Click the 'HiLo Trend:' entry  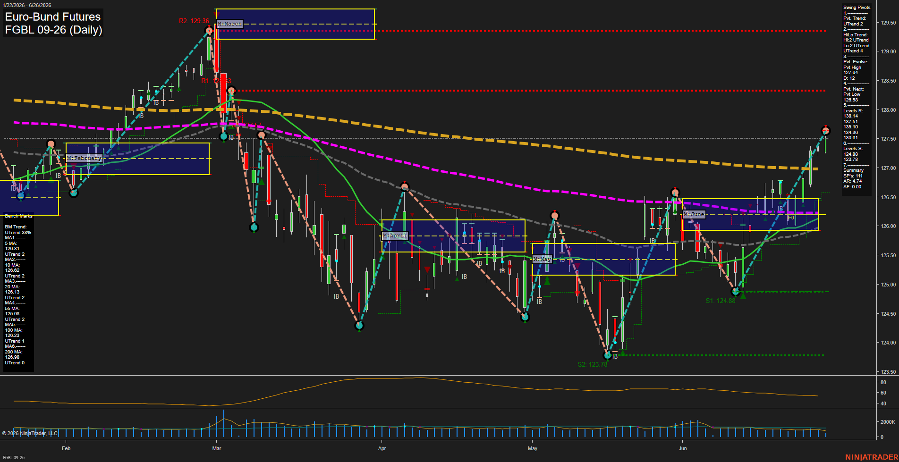coord(856,35)
